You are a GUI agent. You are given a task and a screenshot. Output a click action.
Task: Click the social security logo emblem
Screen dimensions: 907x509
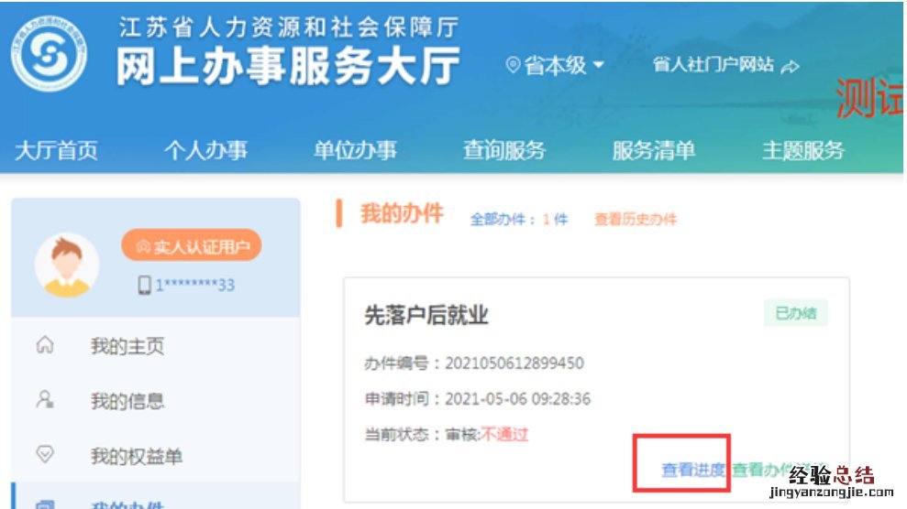point(50,53)
